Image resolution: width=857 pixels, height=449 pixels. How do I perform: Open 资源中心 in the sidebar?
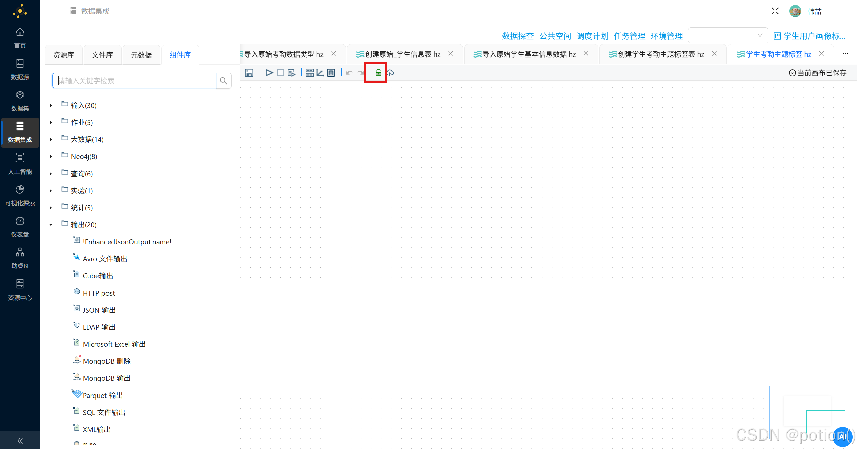20,290
